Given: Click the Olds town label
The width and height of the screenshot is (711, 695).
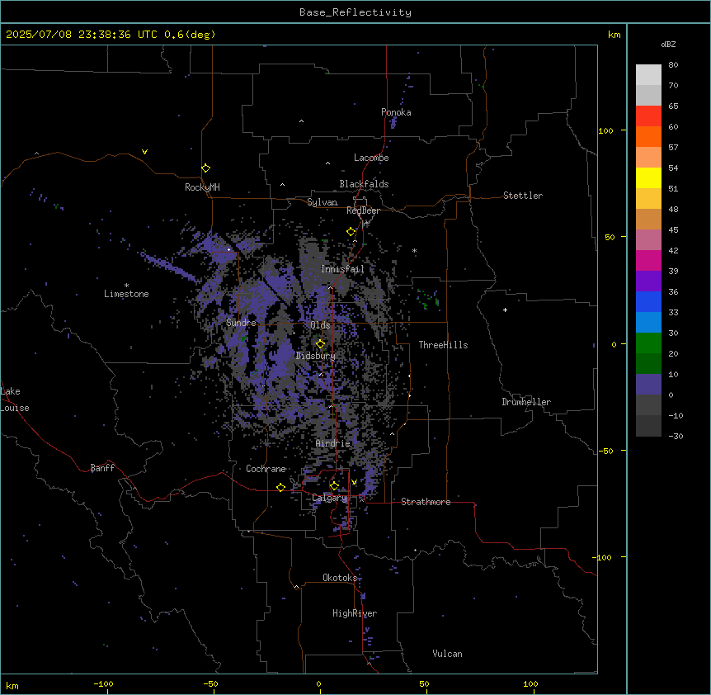Looking at the screenshot, I should (320, 325).
